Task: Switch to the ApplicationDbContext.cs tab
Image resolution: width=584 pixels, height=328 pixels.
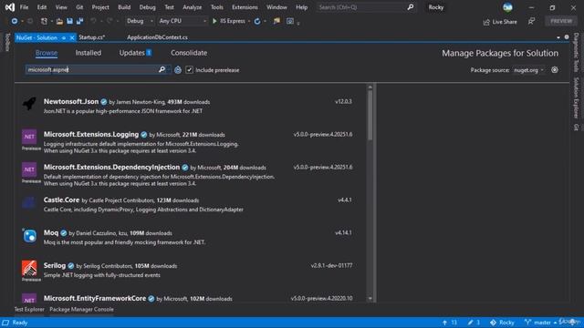Action: pos(157,37)
